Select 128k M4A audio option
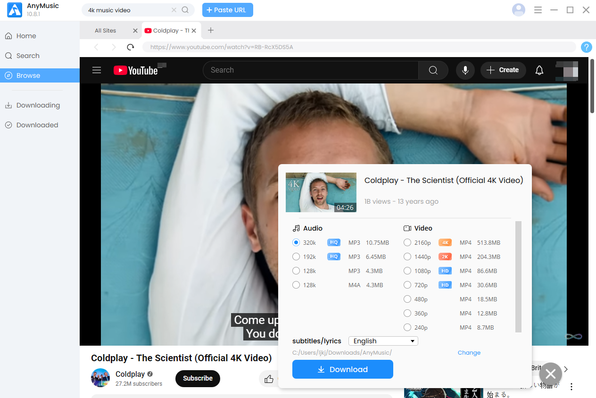The height and width of the screenshot is (398, 596). click(296, 285)
